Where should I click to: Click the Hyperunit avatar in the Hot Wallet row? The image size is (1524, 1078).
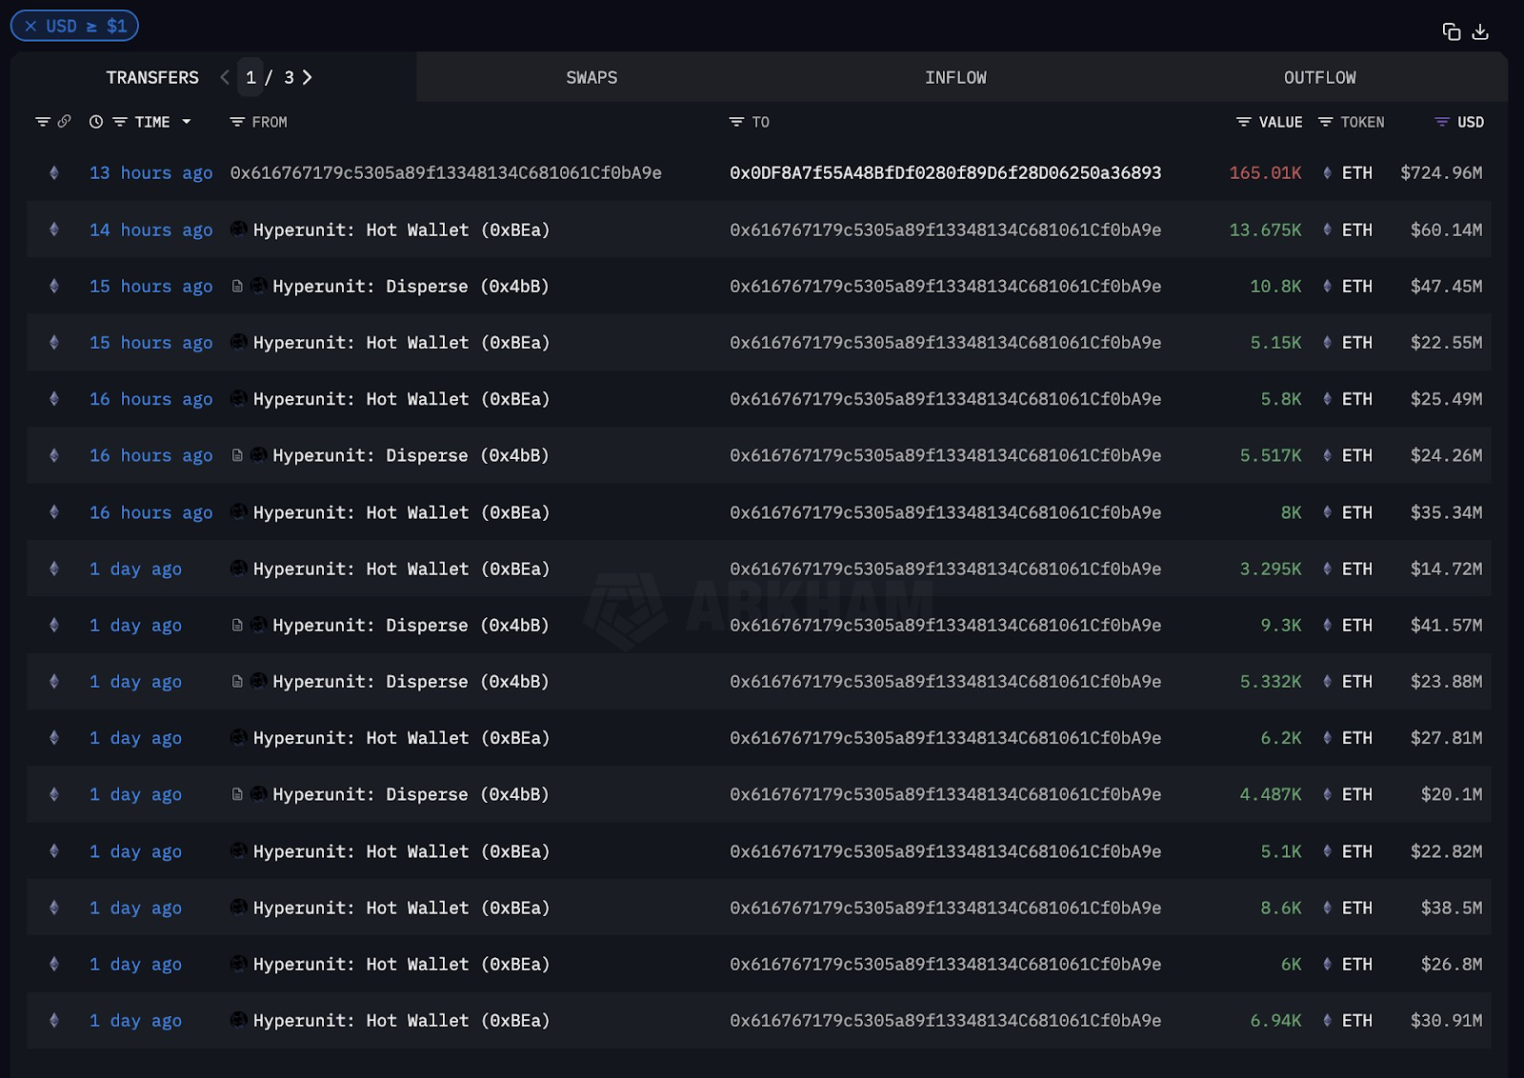click(x=237, y=230)
